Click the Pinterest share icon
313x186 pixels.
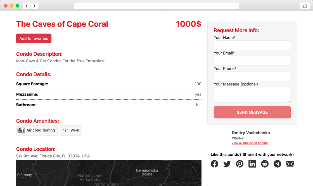(x=240, y=164)
